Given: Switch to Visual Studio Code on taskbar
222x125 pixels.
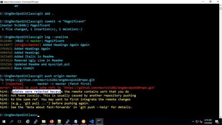Looking at the screenshot, I should tap(92, 122).
